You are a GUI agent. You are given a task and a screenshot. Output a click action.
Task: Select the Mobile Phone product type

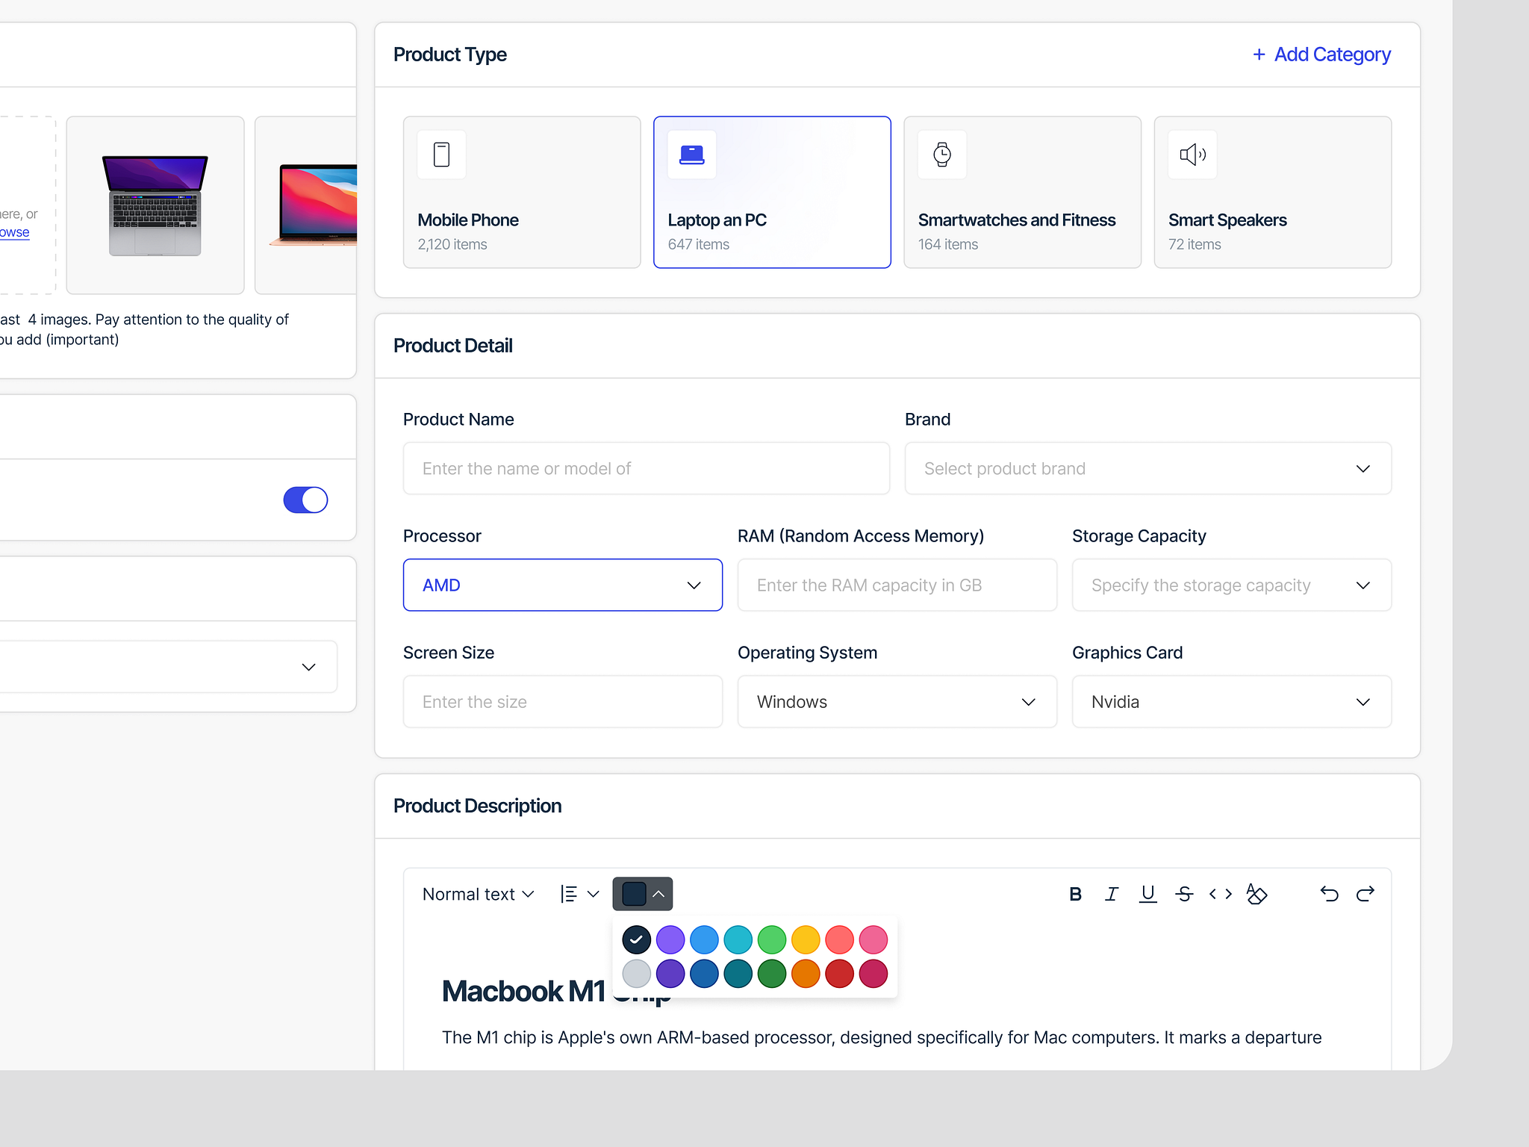tap(522, 192)
